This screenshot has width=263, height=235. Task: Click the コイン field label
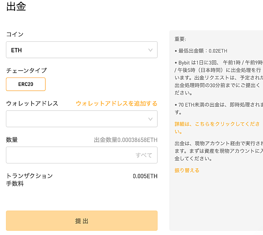click(x=15, y=34)
